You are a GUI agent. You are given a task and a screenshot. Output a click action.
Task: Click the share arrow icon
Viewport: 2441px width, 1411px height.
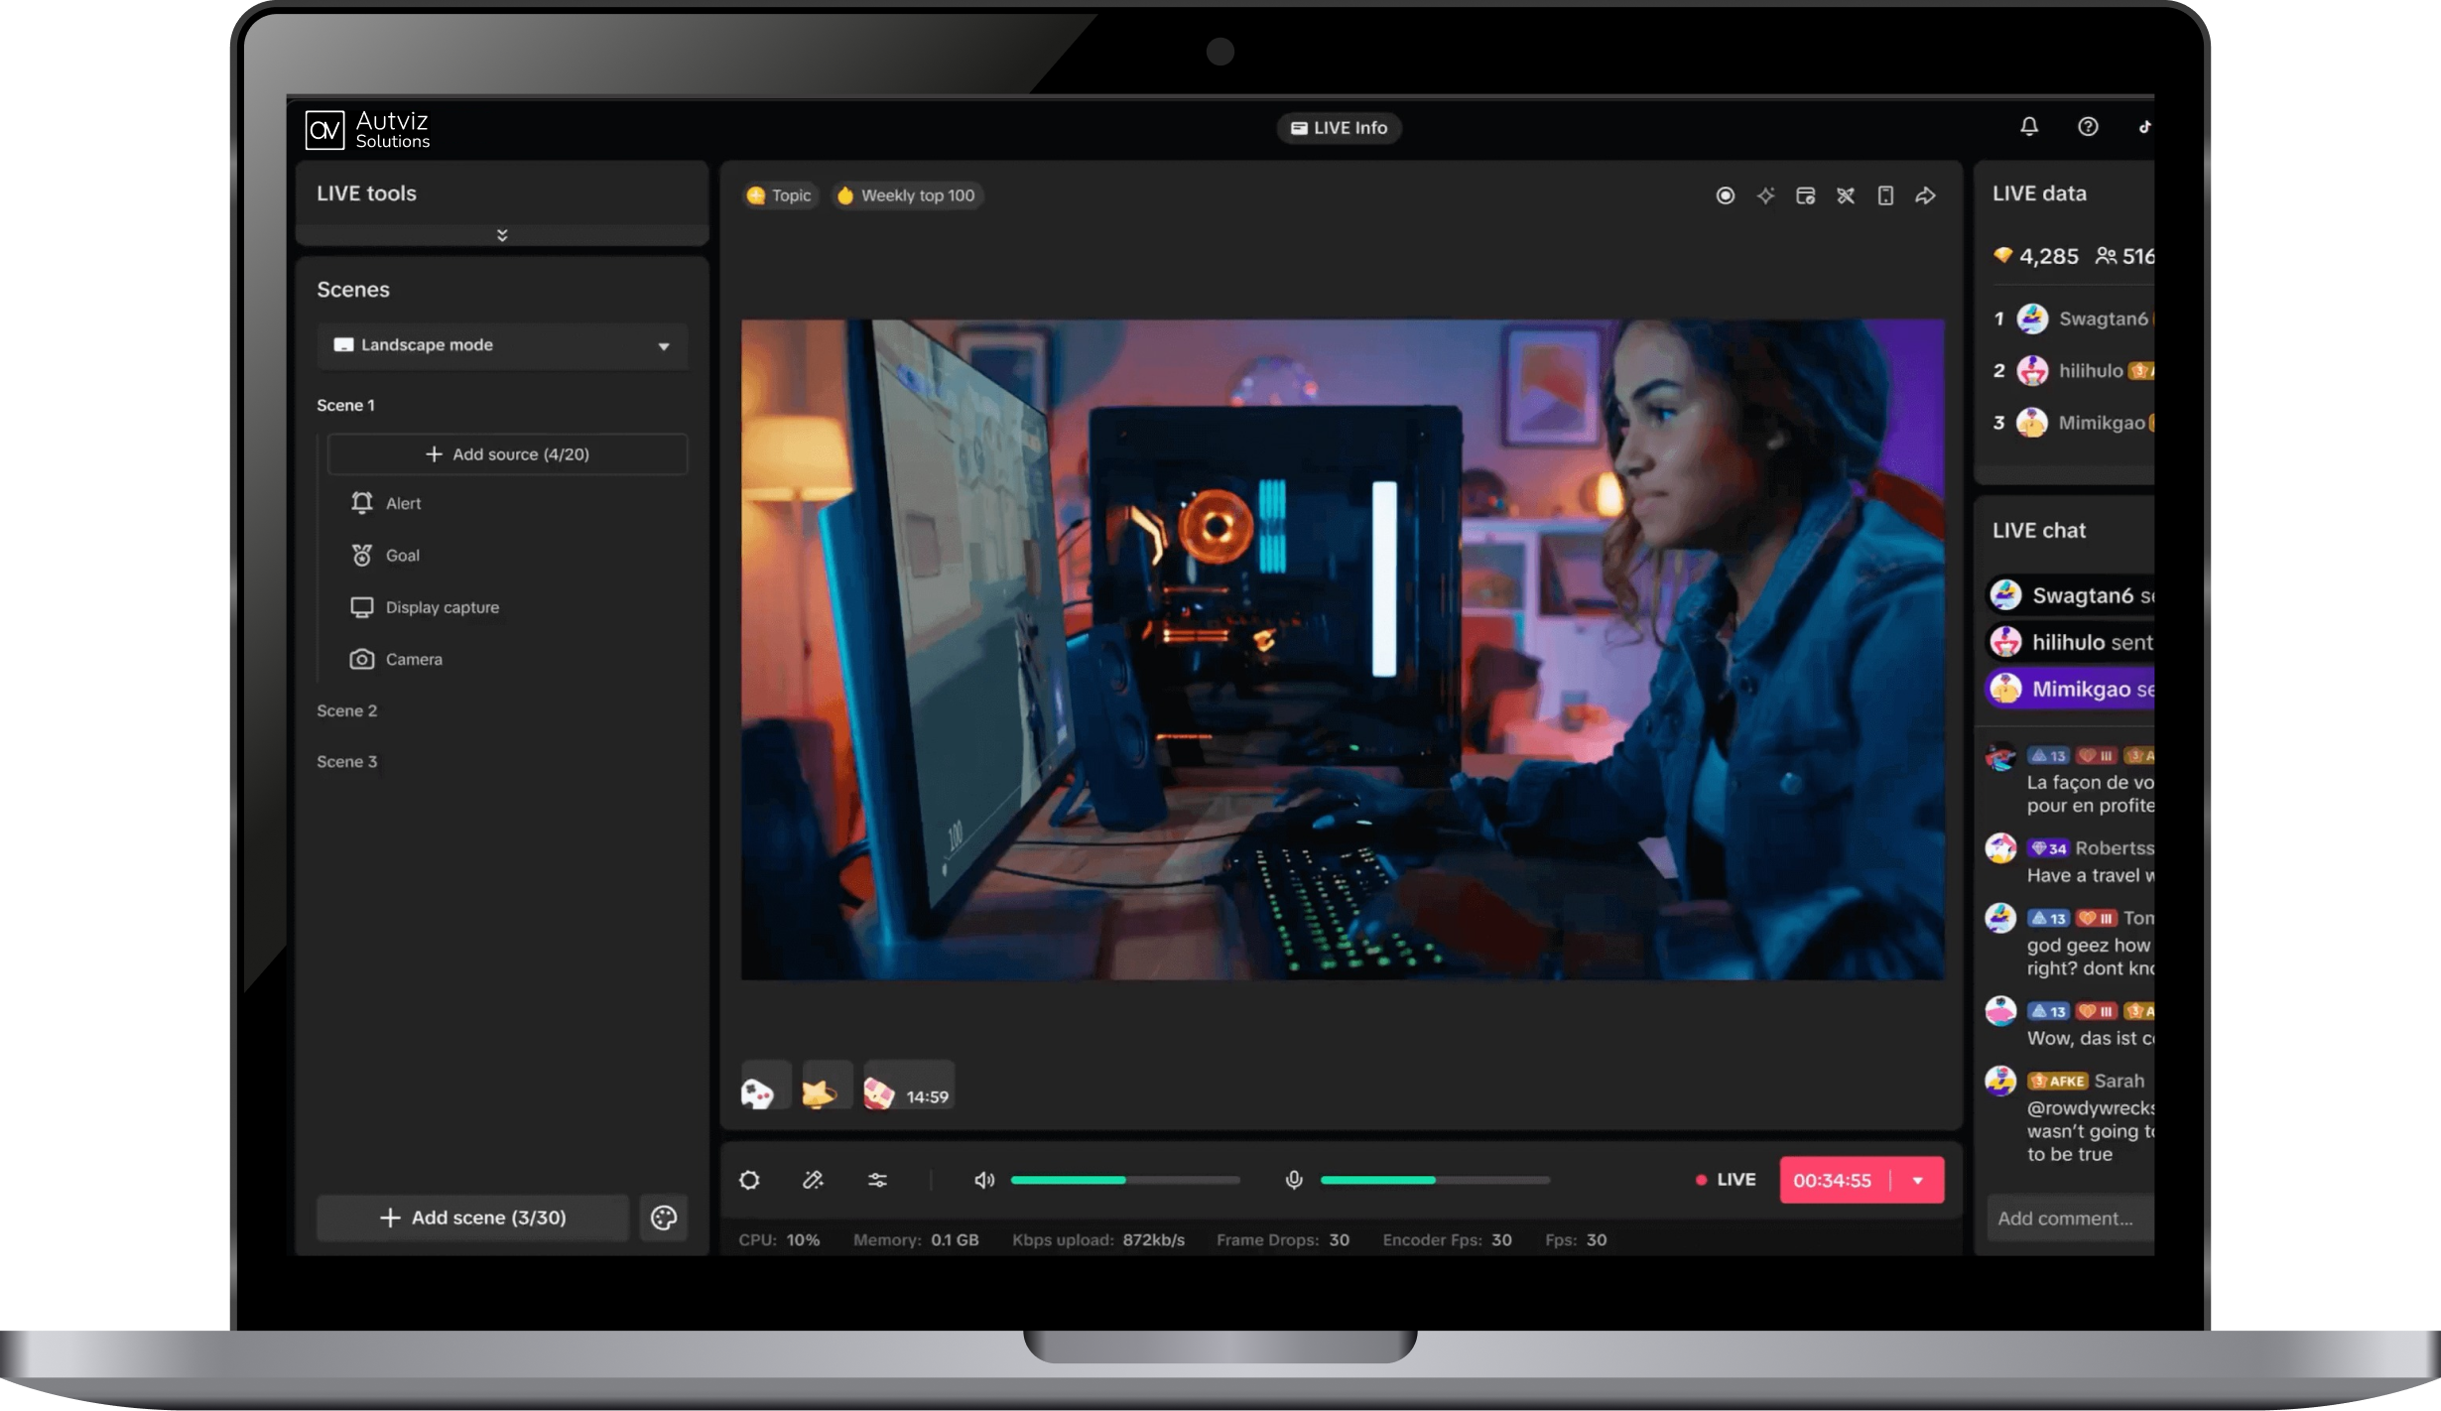(x=1926, y=195)
